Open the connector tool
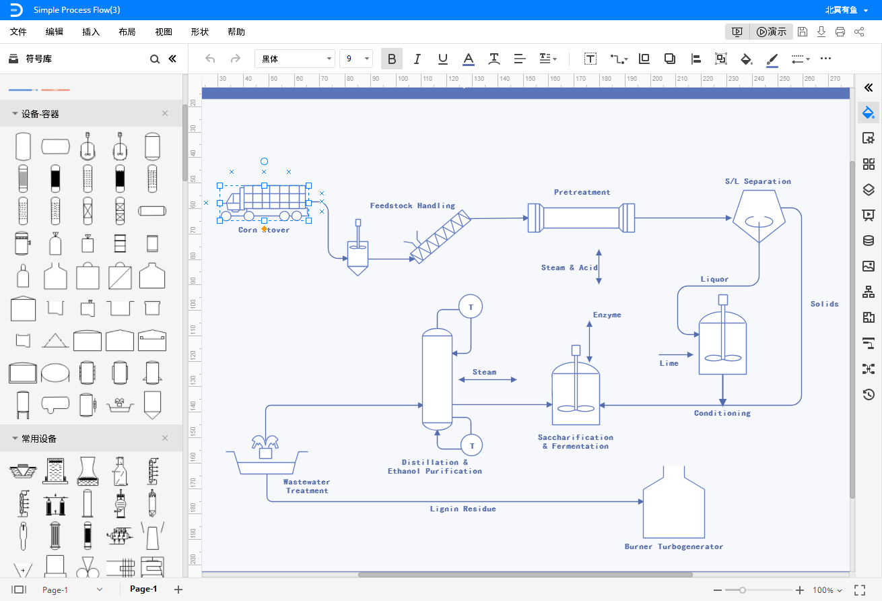The width and height of the screenshot is (882, 601). [618, 59]
